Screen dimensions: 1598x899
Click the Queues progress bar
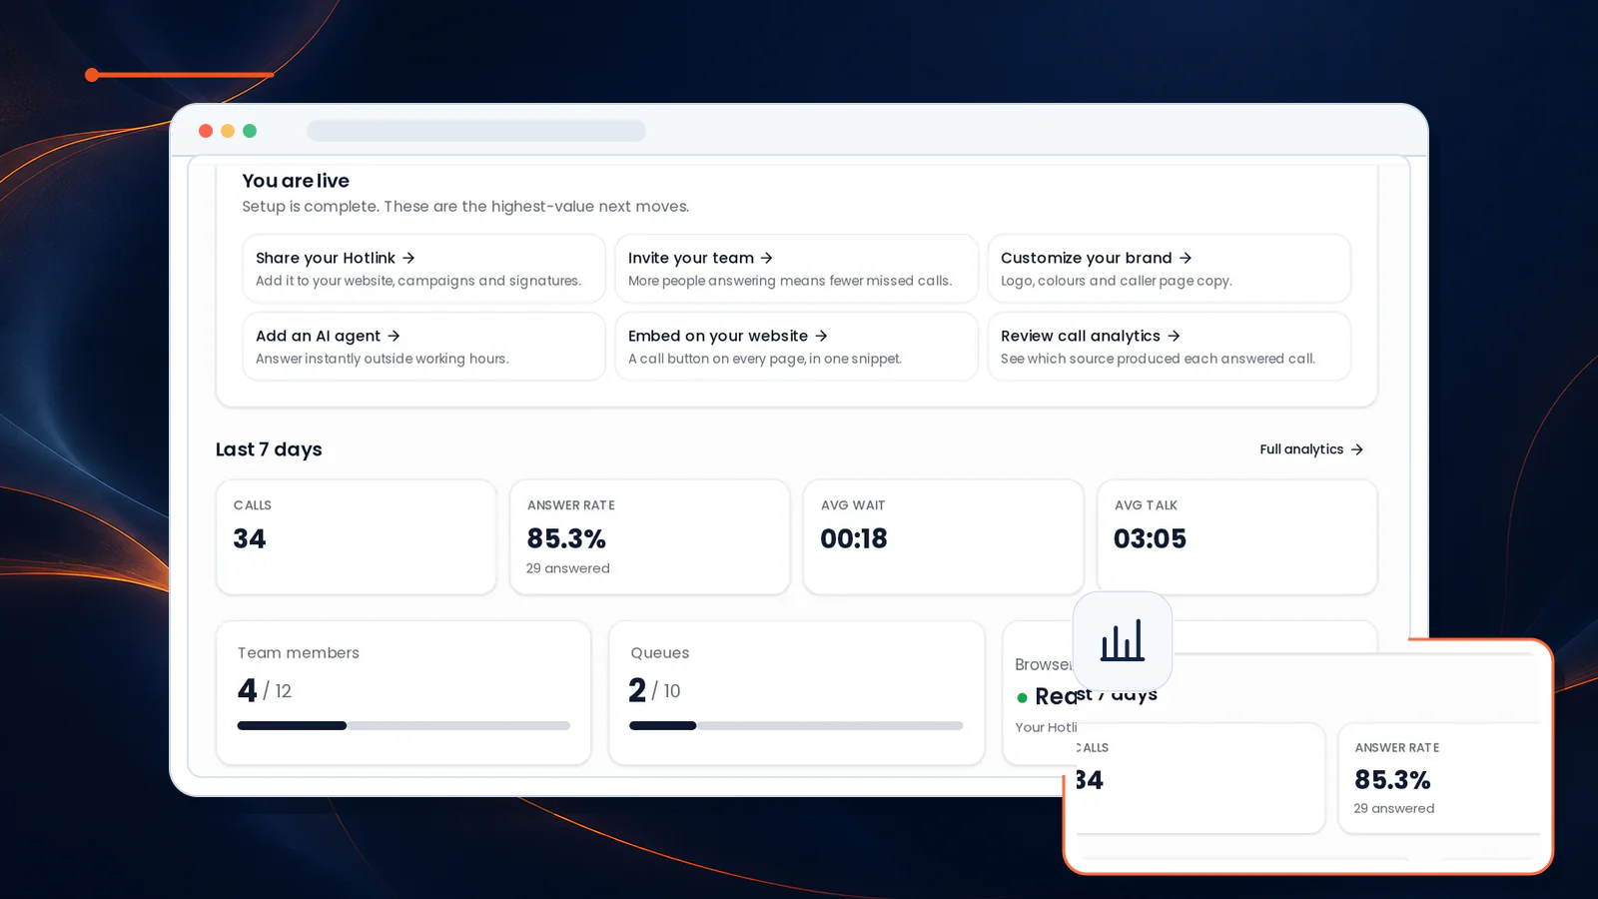[796, 726]
